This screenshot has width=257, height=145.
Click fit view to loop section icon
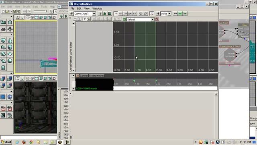[x=180, y=14]
